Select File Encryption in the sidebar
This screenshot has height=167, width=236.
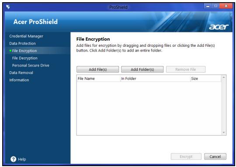pyautogui.click(x=24, y=51)
